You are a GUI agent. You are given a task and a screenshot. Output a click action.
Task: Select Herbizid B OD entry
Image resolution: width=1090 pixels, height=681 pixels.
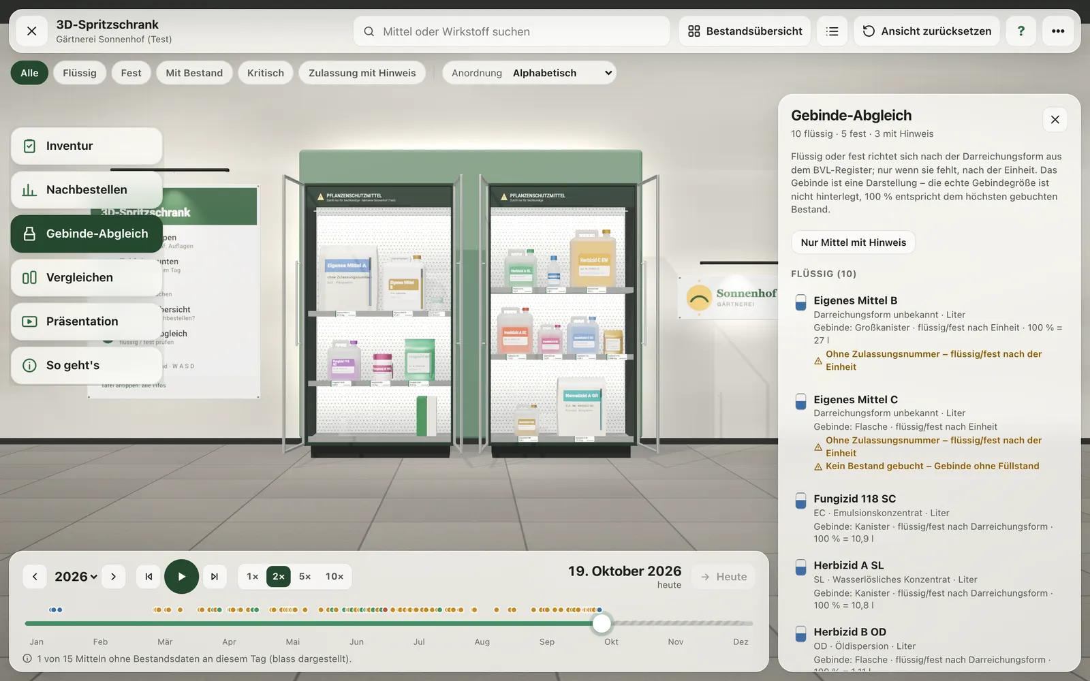(929, 650)
